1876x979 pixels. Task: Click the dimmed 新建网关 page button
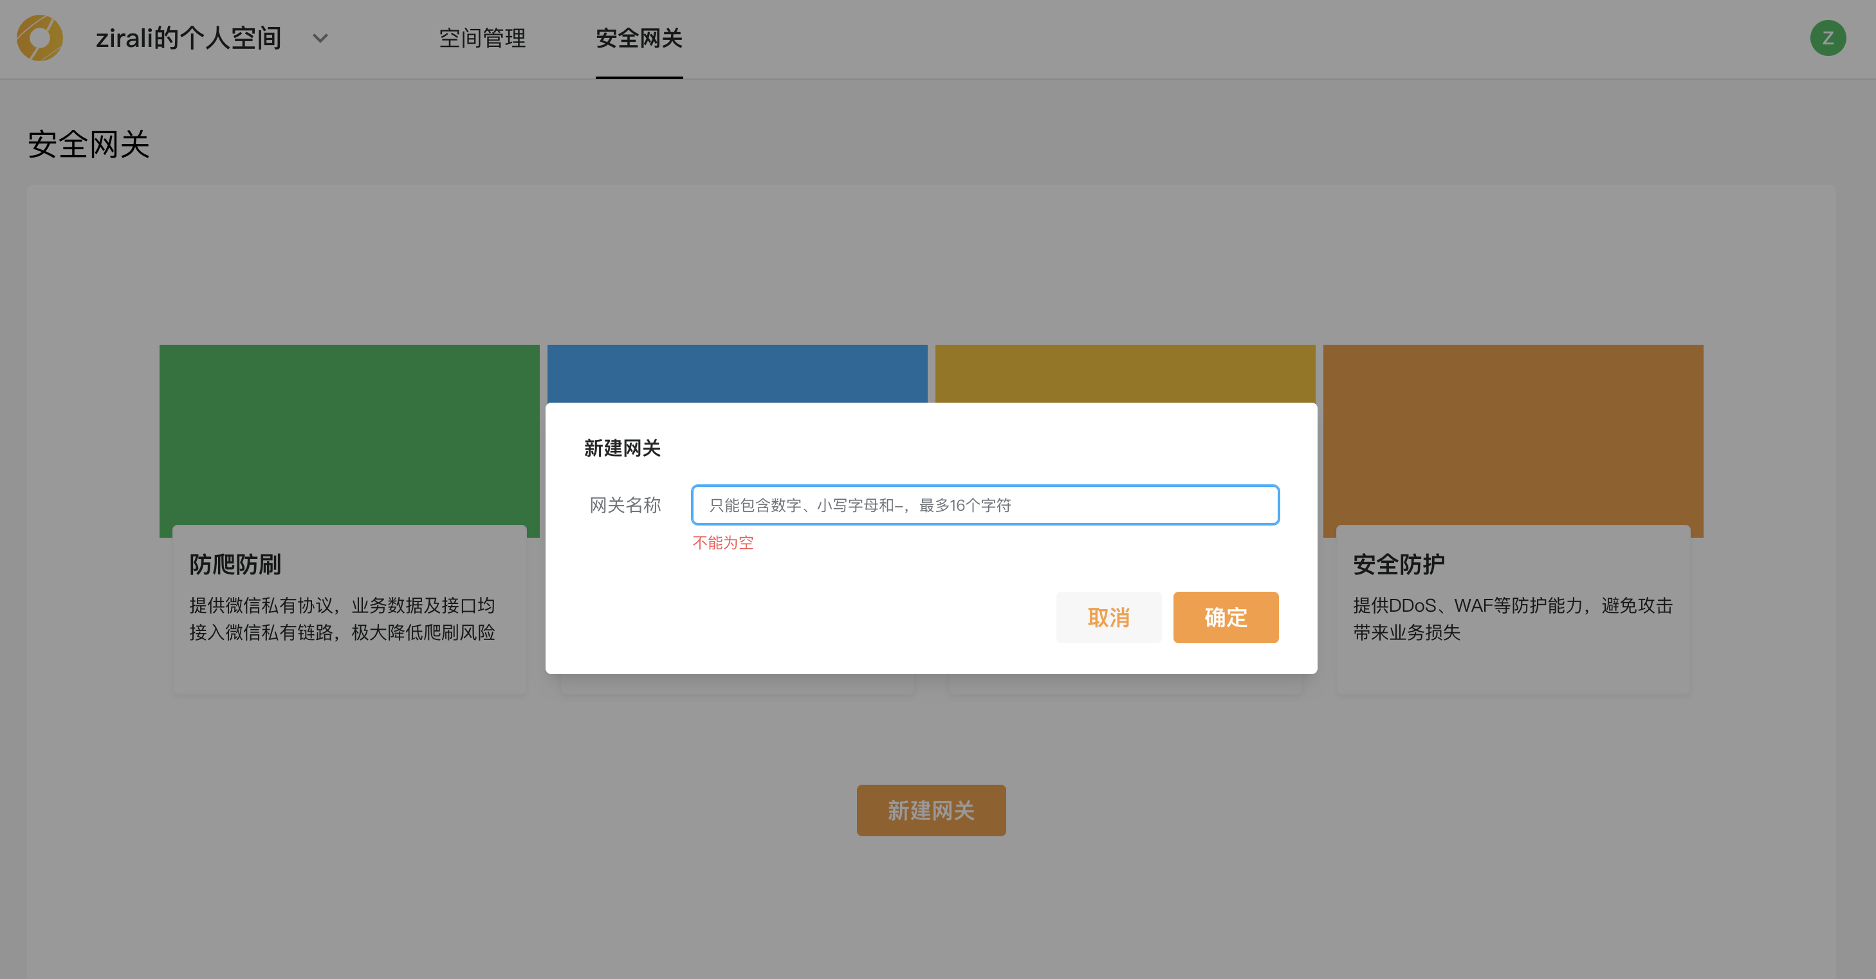pos(931,810)
